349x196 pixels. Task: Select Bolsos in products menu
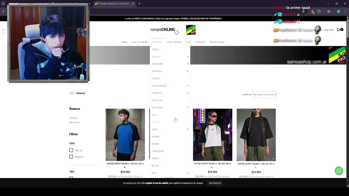click(155, 166)
